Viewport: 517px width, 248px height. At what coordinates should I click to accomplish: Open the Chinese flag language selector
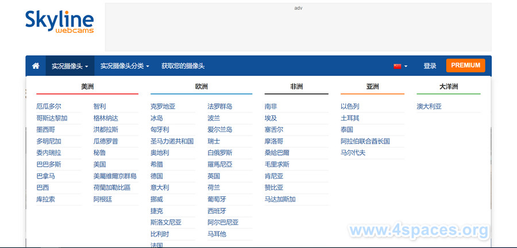[x=400, y=66]
